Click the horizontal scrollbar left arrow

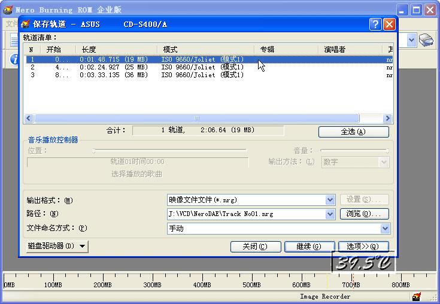click(29, 118)
